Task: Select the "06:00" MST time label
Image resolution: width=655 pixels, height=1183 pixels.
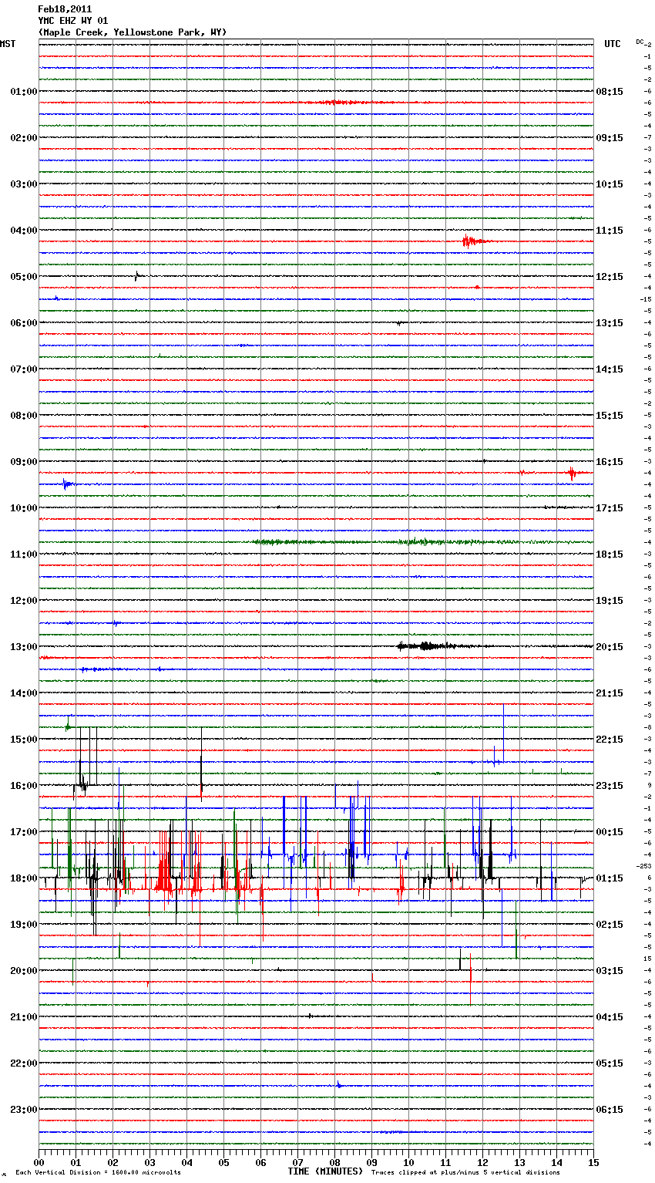Action: point(24,323)
